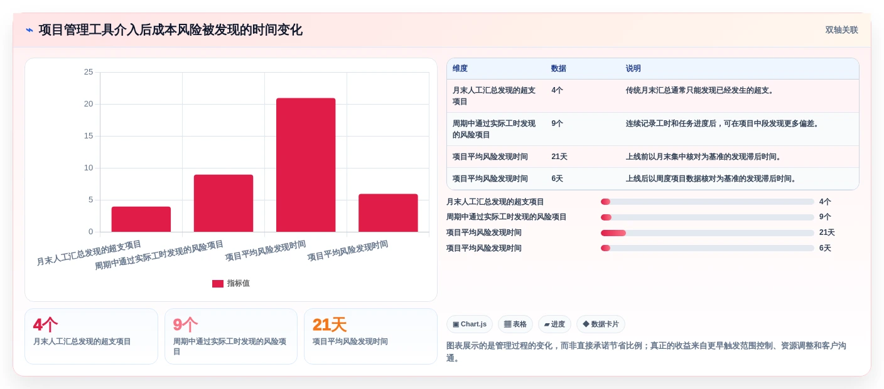This screenshot has width=884, height=389.
Task: Click the chart bar with value 9
Action: tap(224, 203)
